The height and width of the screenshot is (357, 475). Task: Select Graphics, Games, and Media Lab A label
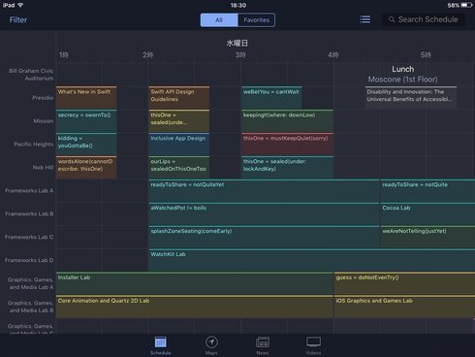[31, 283]
